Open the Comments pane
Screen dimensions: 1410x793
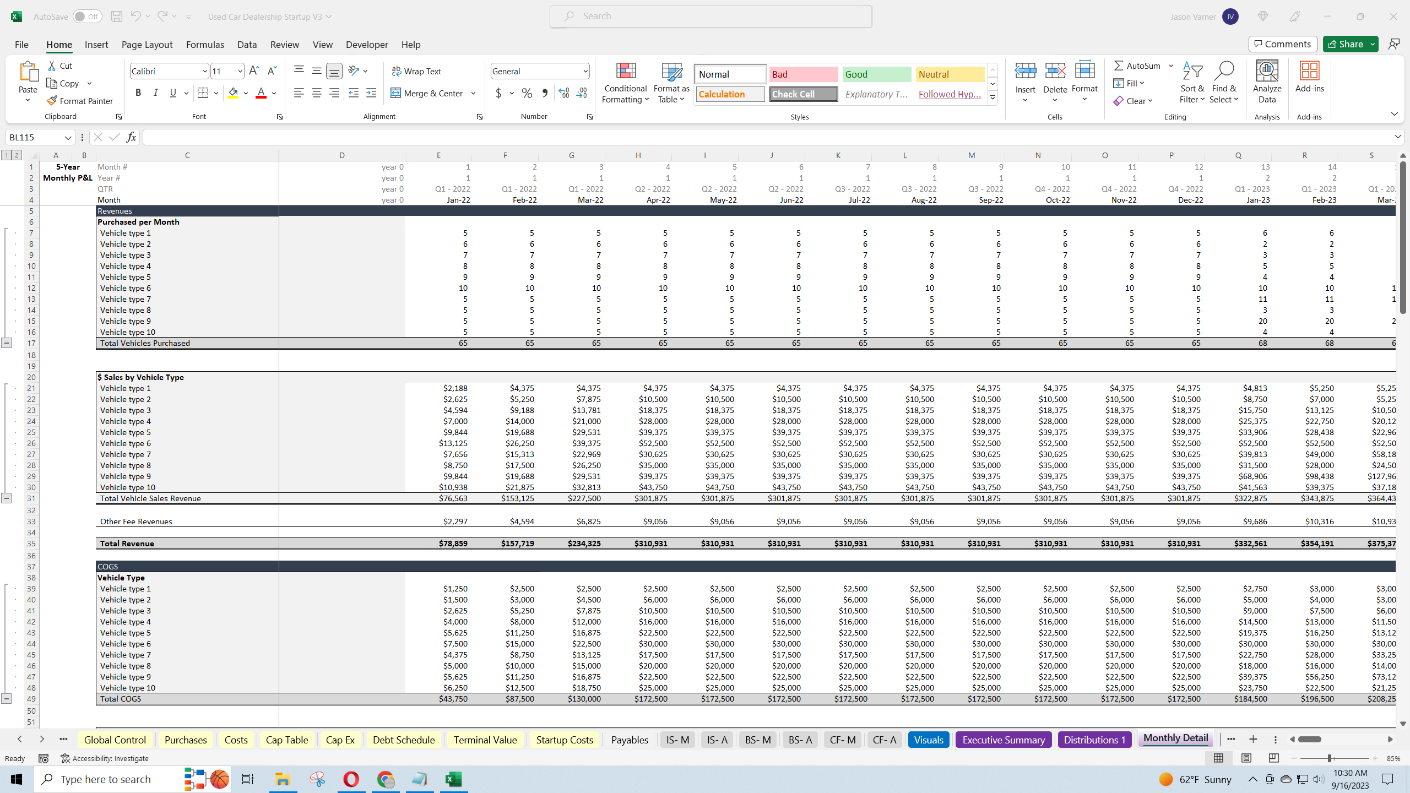(1282, 44)
